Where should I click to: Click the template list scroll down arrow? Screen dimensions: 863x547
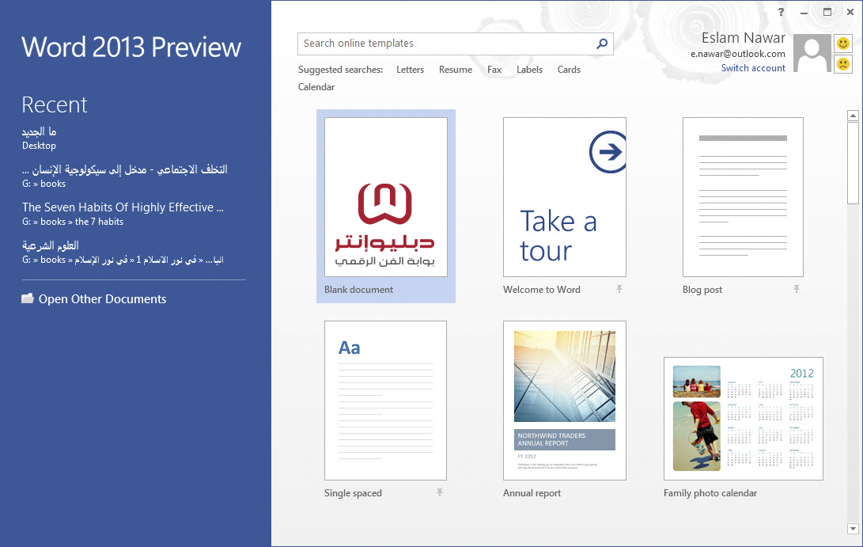pos(853,528)
